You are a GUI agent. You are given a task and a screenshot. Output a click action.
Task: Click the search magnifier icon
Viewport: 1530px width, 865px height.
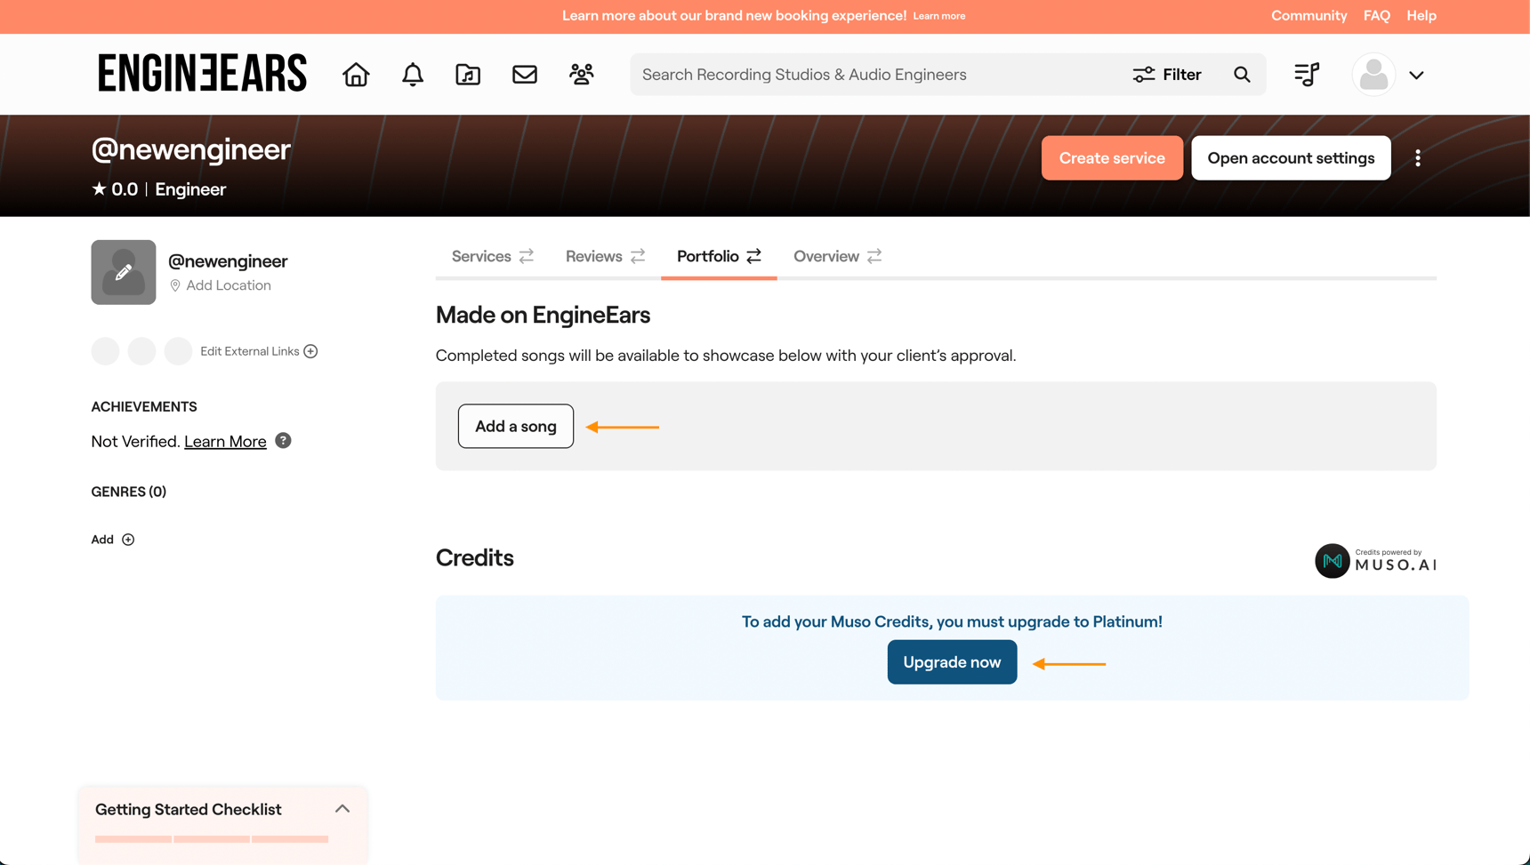[1242, 75]
